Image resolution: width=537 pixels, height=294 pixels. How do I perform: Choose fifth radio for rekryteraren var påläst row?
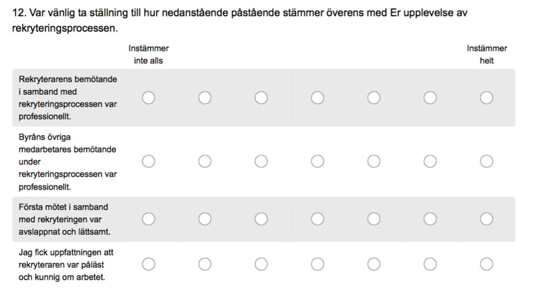click(x=373, y=264)
